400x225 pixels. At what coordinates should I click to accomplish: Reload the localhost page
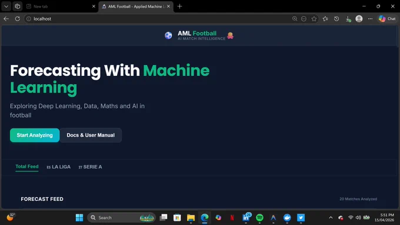tap(17, 19)
